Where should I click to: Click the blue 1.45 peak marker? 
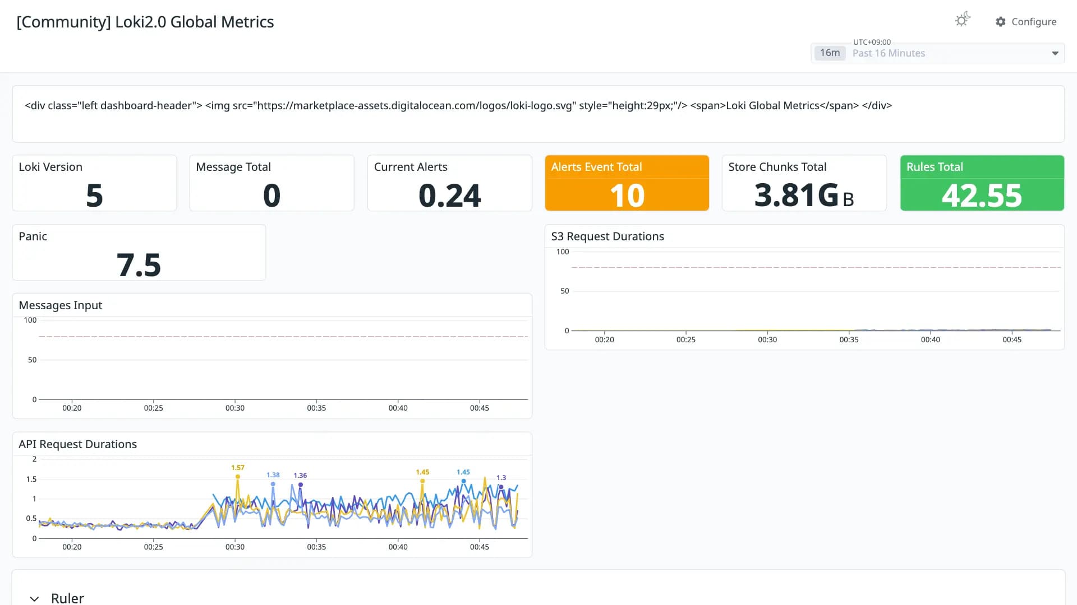click(463, 481)
